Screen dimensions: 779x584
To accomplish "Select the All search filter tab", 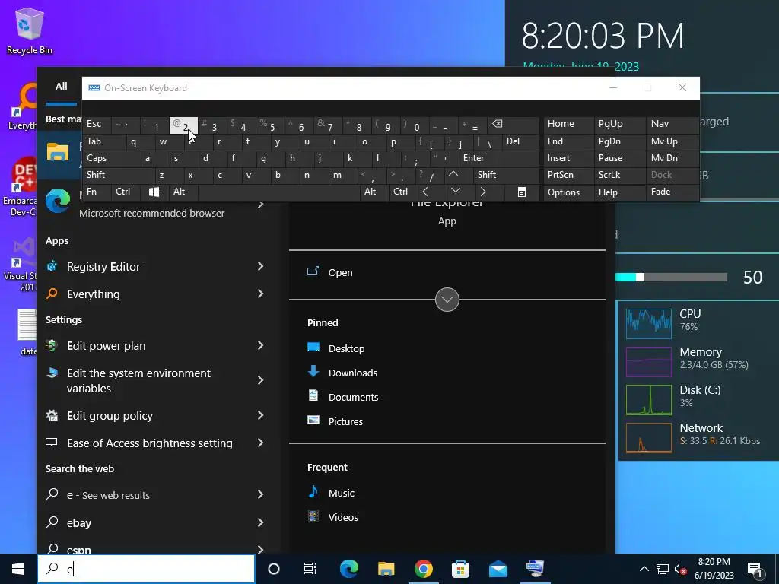I will (x=61, y=87).
